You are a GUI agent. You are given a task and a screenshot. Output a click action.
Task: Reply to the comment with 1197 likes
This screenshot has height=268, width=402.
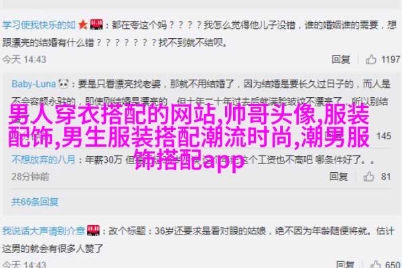(341, 60)
